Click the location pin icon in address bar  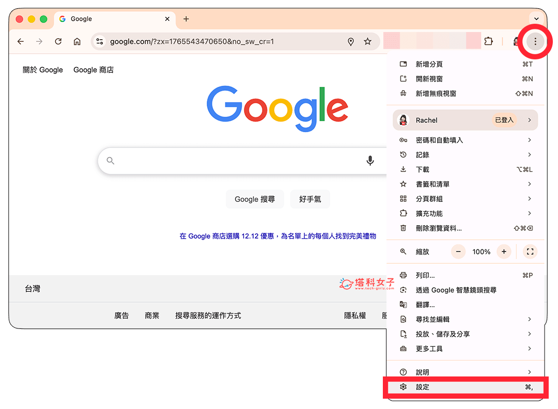pyautogui.click(x=351, y=41)
